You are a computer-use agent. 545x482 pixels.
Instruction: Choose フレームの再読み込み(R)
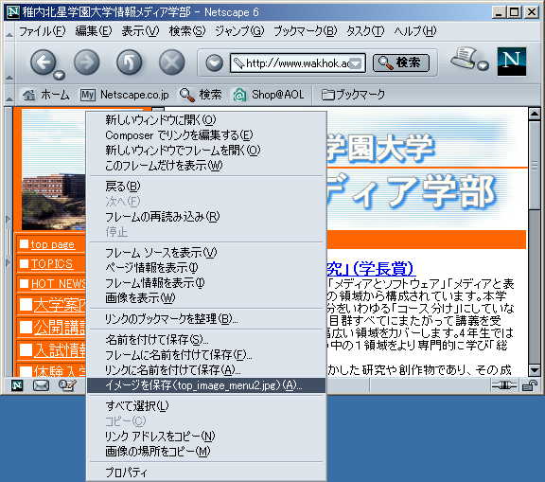[206, 217]
